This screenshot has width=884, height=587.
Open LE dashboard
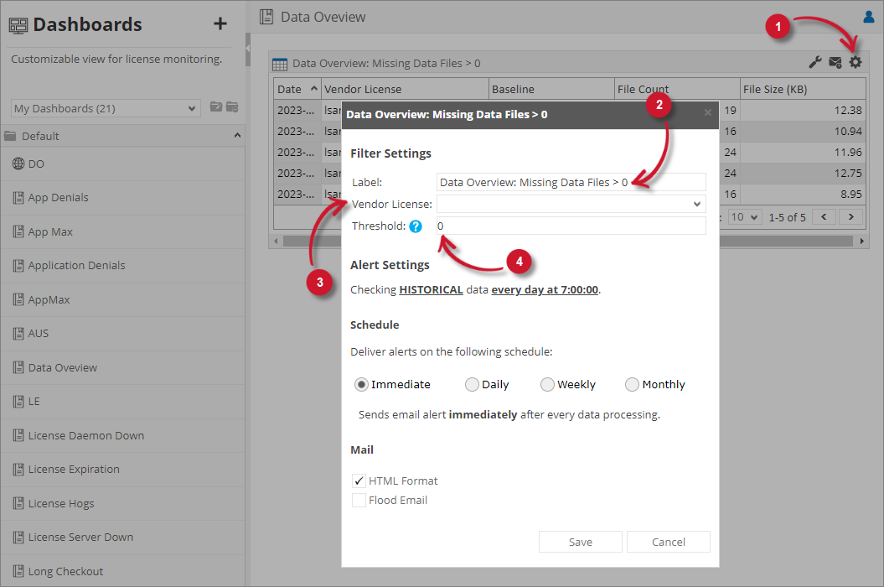pos(123,402)
